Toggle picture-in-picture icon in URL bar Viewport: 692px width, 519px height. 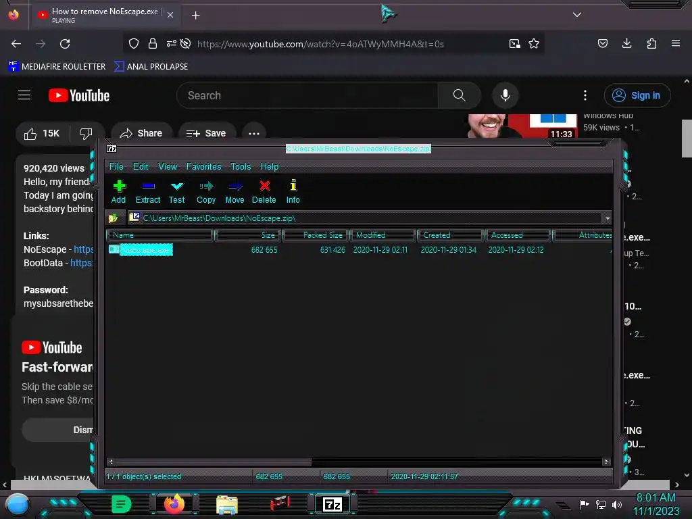514,43
